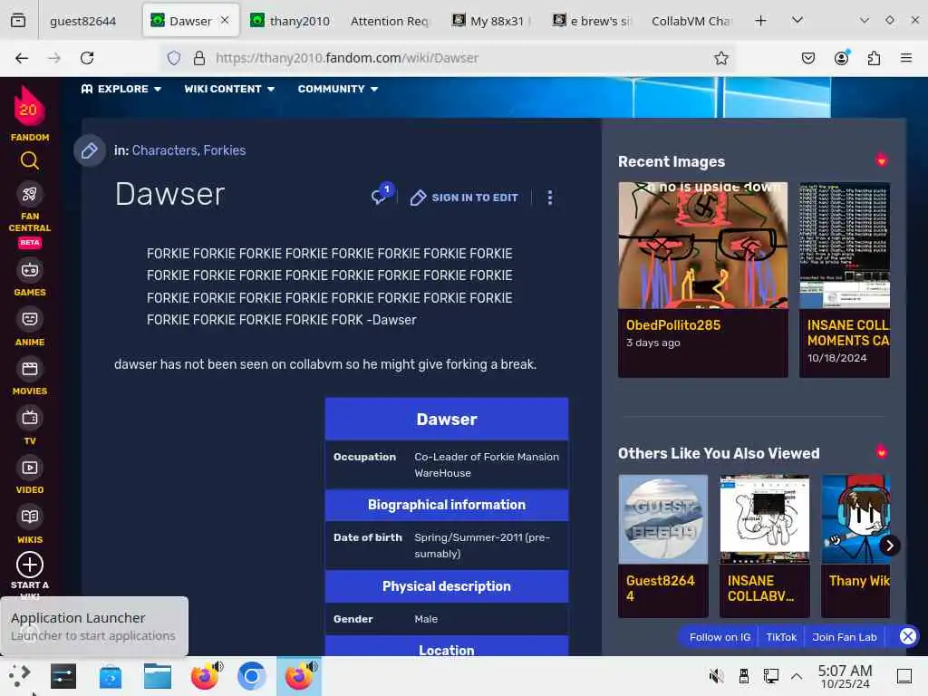Switch to the Attention Req tab

389,22
